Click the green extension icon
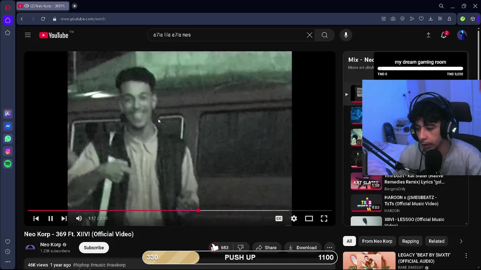The height and width of the screenshot is (270, 481). pyautogui.click(x=463, y=19)
